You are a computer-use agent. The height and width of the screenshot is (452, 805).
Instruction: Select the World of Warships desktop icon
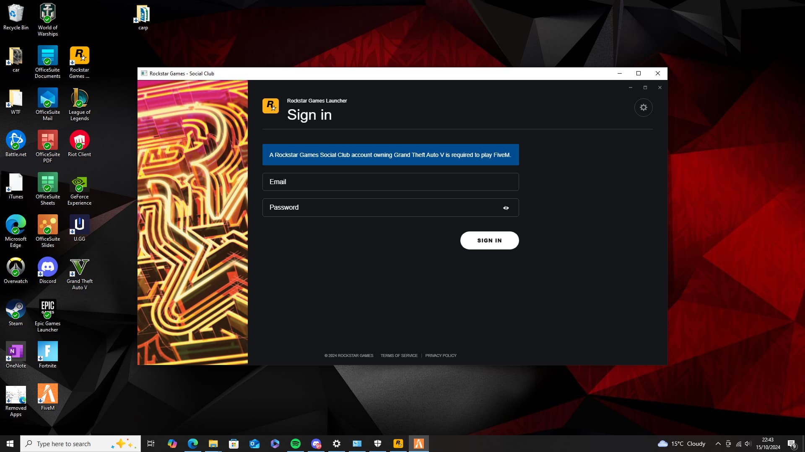(x=47, y=20)
